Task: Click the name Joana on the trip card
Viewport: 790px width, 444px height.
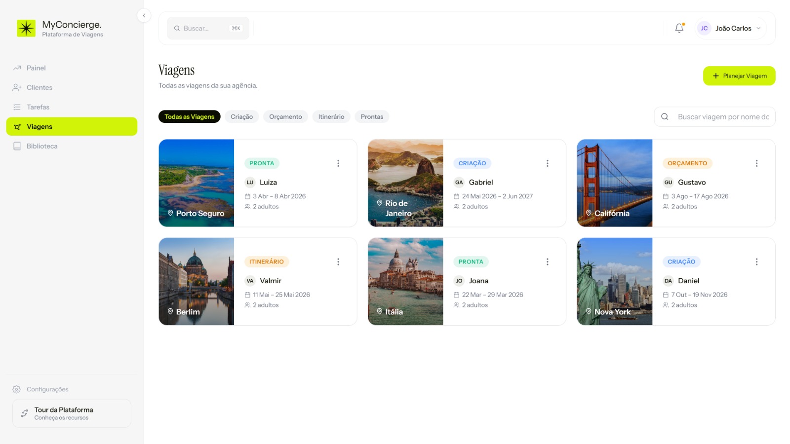Action: pos(478,281)
